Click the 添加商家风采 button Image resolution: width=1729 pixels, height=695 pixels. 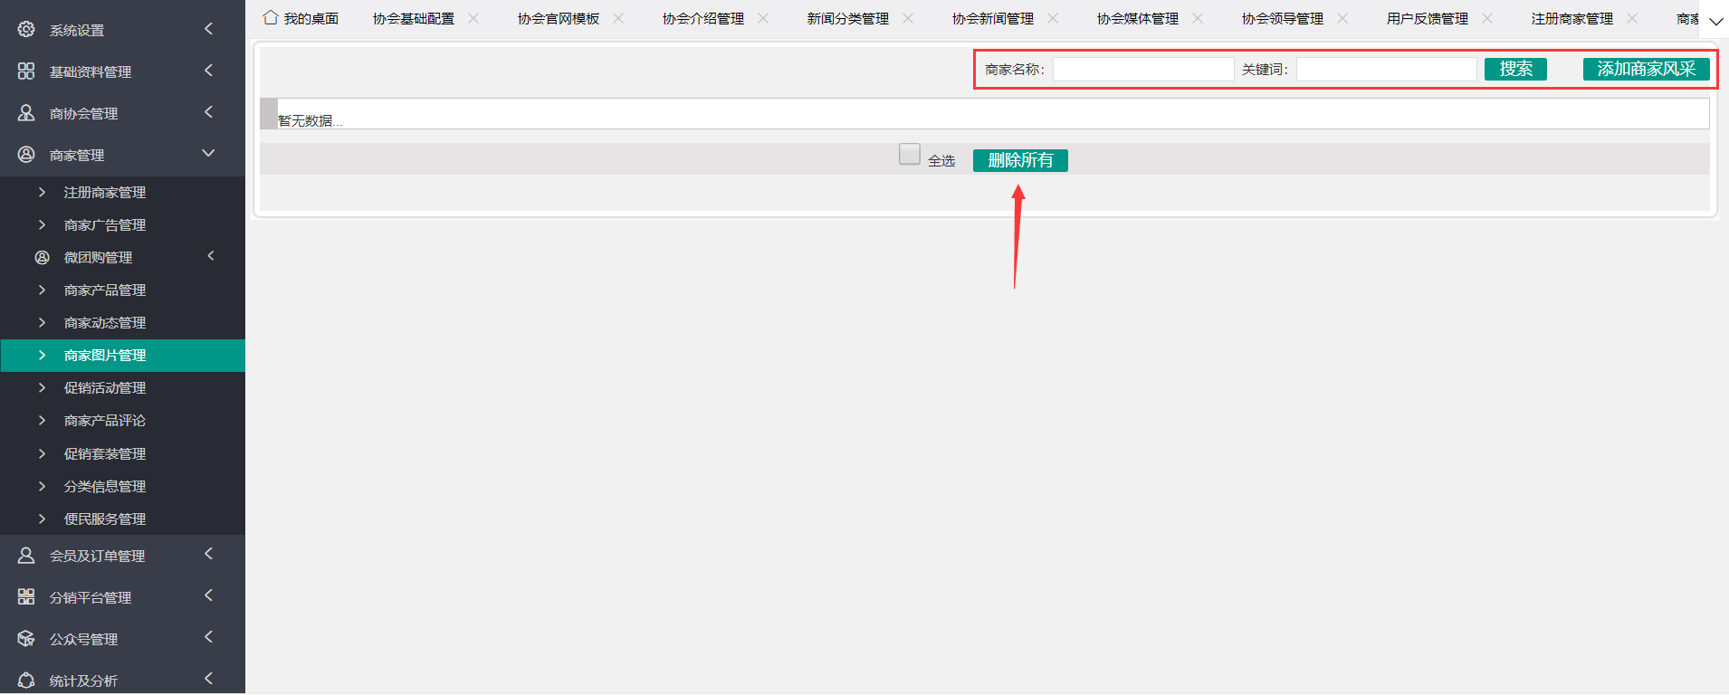(1646, 69)
